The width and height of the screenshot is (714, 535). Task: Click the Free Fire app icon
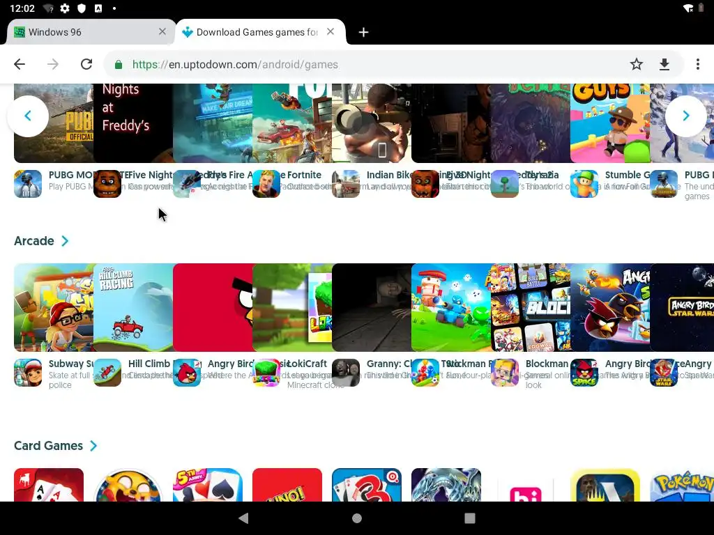tap(187, 184)
